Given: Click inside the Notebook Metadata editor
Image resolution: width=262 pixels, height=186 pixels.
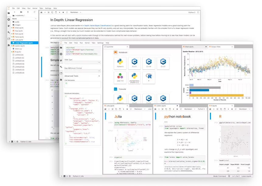Looking at the screenshot, I should click(x=82, y=120).
